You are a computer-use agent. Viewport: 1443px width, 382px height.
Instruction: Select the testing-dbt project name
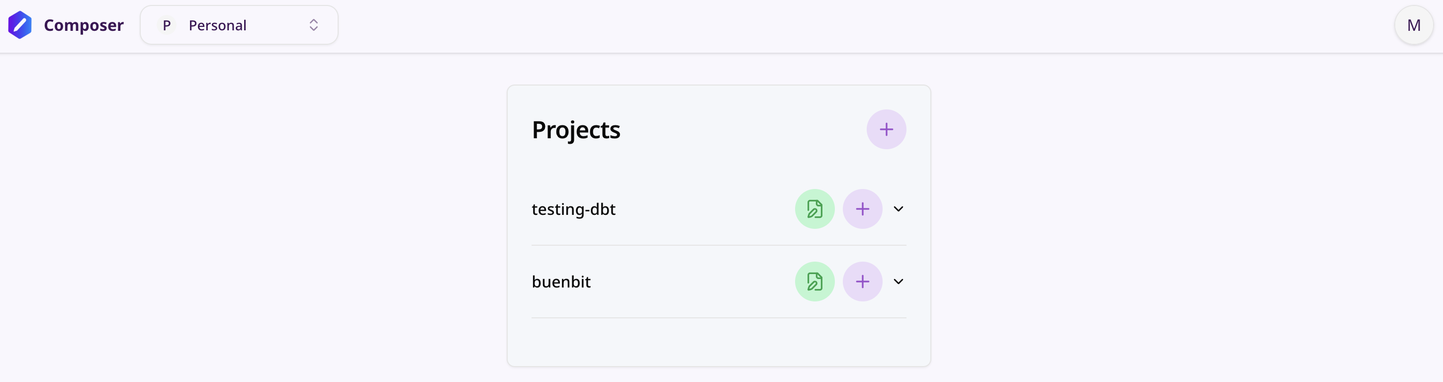coord(574,209)
